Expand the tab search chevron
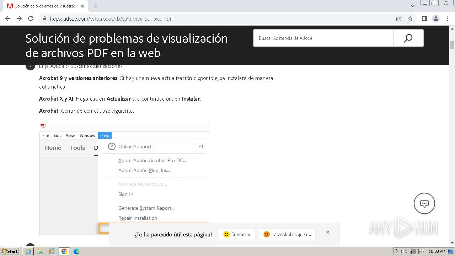This screenshot has width=455, height=256. [413, 6]
